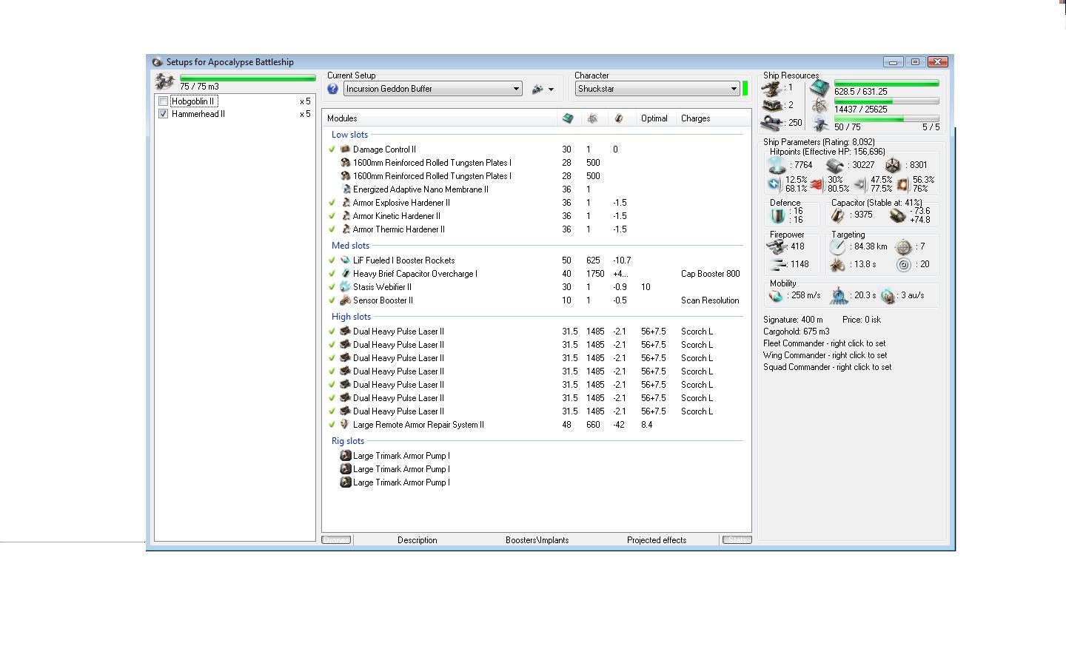Select the Stasis Webifier II module icon
This screenshot has width=1066, height=666.
(x=345, y=287)
